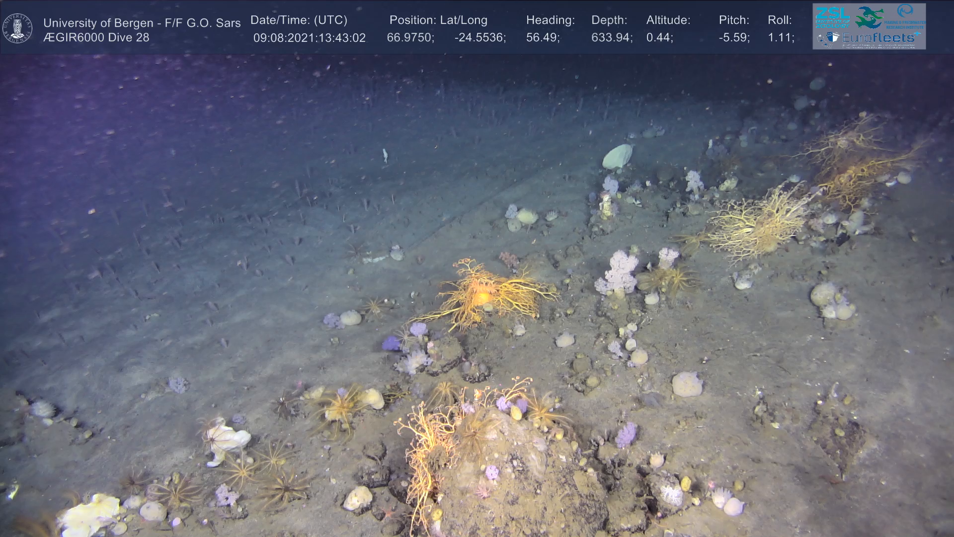Click the longitude value -24.5536
The height and width of the screenshot is (537, 954).
pos(479,38)
